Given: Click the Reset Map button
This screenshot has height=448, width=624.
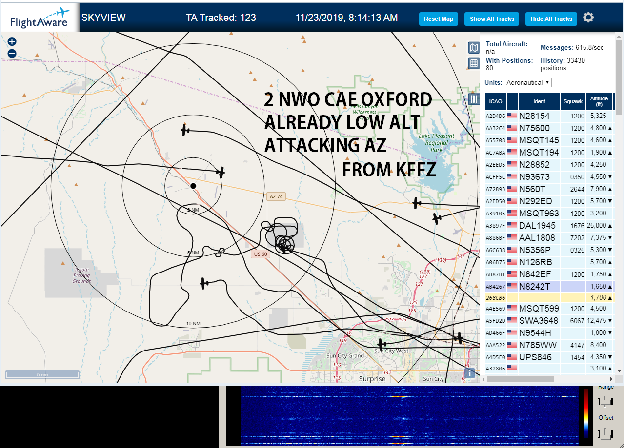Looking at the screenshot, I should click(x=439, y=19).
